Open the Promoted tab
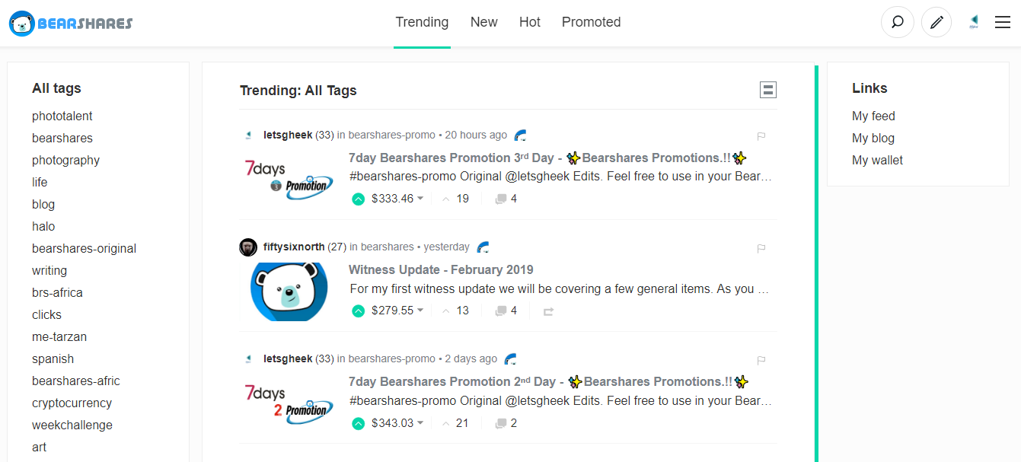1021x462 pixels. [x=591, y=22]
